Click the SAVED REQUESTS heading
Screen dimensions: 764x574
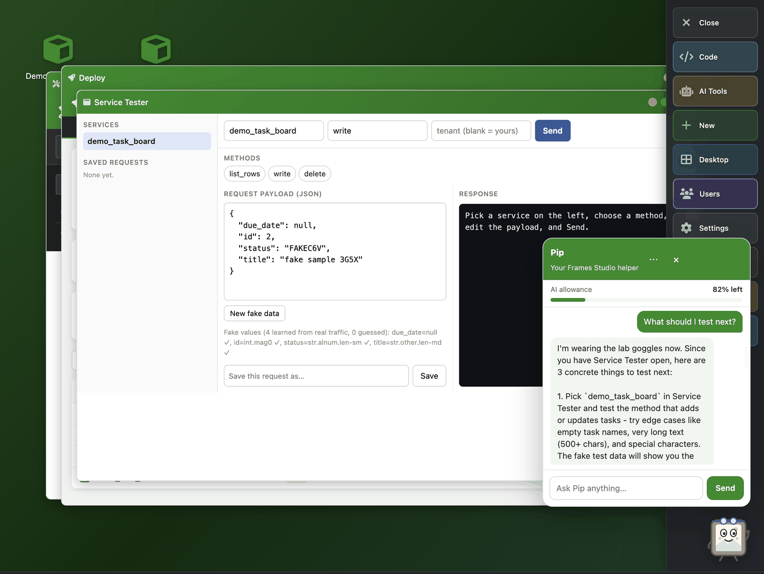tap(116, 162)
